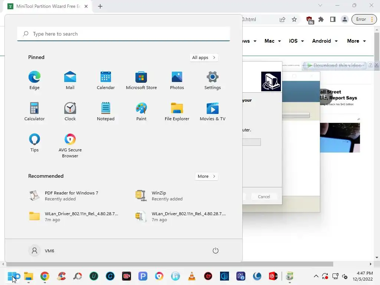Open screen recorder icon on taskbar
The image size is (380, 285).
pyautogui.click(x=127, y=276)
